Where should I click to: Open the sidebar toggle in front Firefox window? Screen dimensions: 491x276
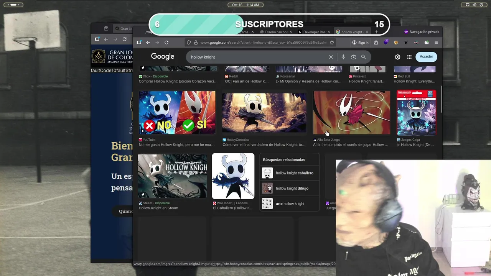pos(139,43)
